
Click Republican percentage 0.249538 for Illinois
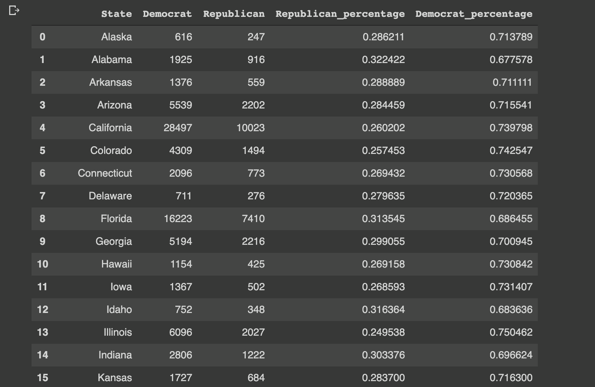click(383, 332)
